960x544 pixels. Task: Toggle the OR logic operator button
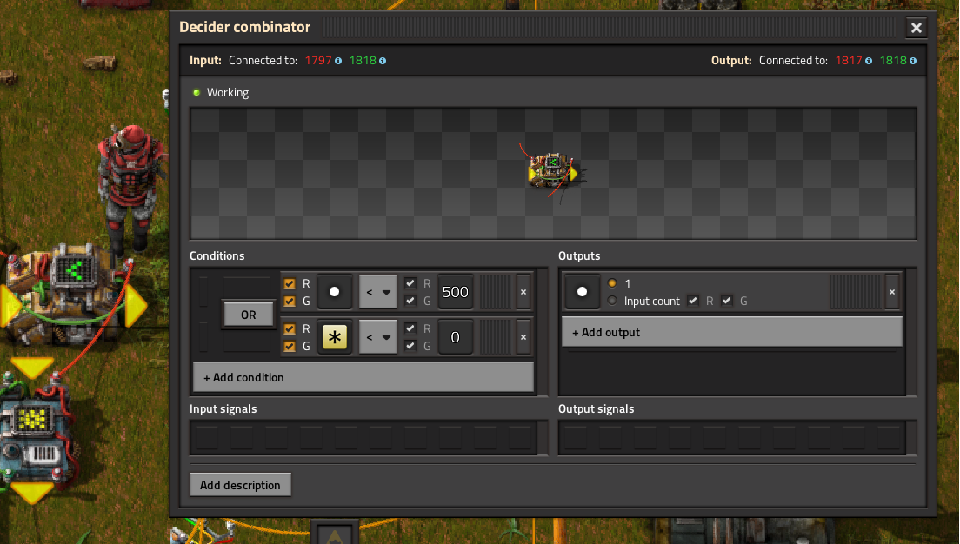click(249, 315)
